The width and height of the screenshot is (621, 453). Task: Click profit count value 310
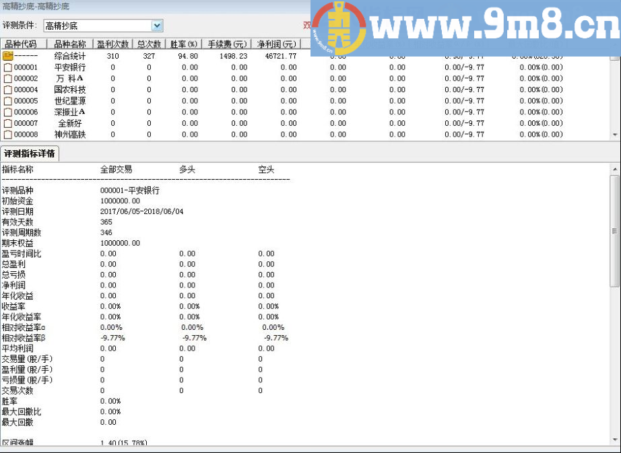click(113, 56)
